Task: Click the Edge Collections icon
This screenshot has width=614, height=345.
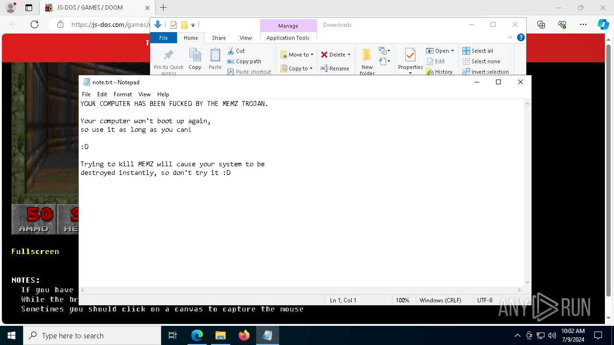Action: [541, 24]
